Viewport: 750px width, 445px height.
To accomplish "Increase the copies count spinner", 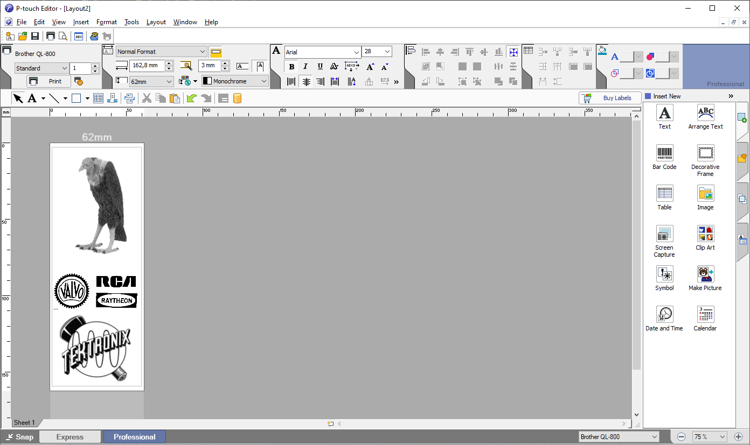I will pyautogui.click(x=95, y=66).
